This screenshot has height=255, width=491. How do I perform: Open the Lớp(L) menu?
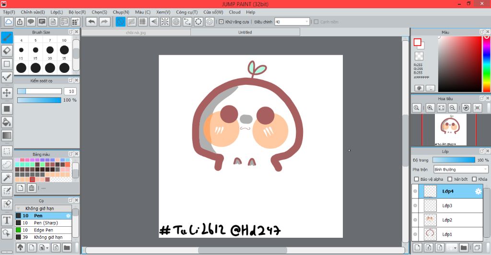coord(57,12)
